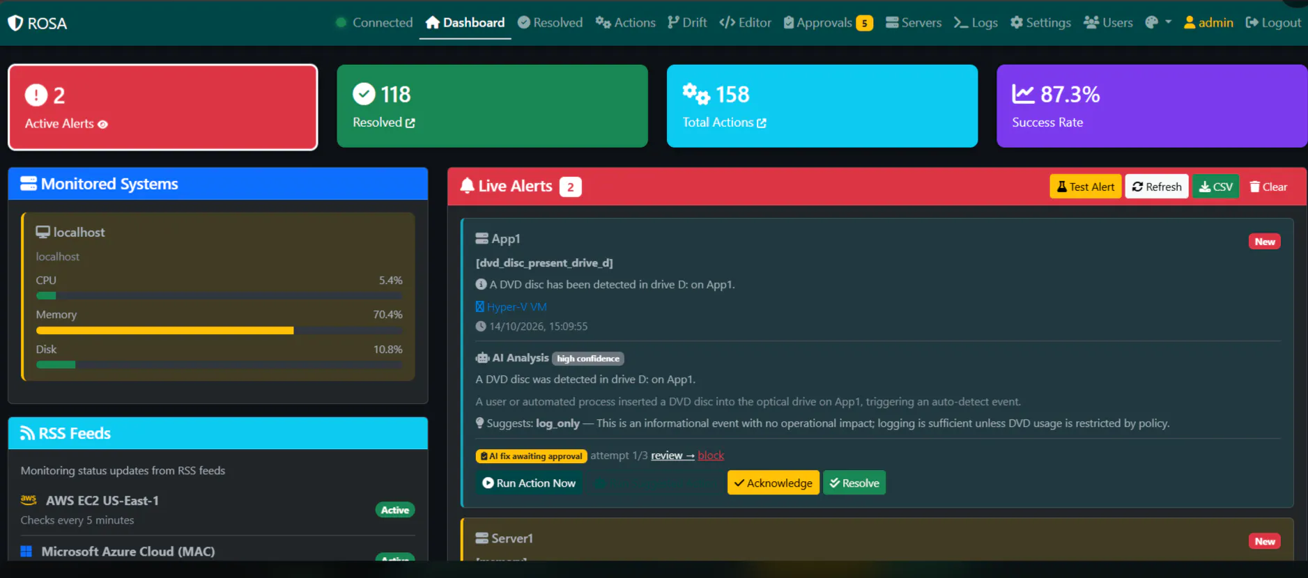Open the Editor nav item

click(x=745, y=23)
